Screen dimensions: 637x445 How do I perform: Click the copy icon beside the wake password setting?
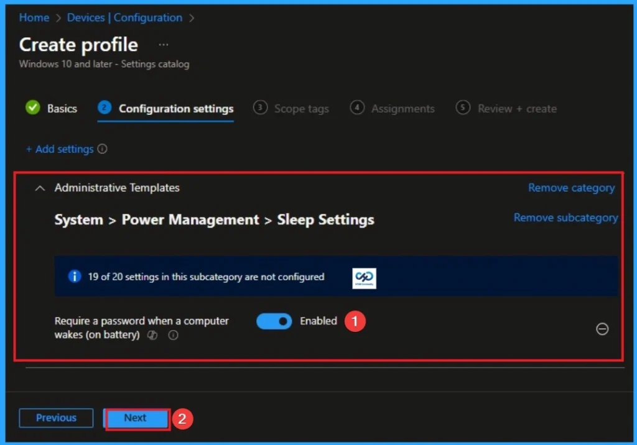click(x=152, y=335)
